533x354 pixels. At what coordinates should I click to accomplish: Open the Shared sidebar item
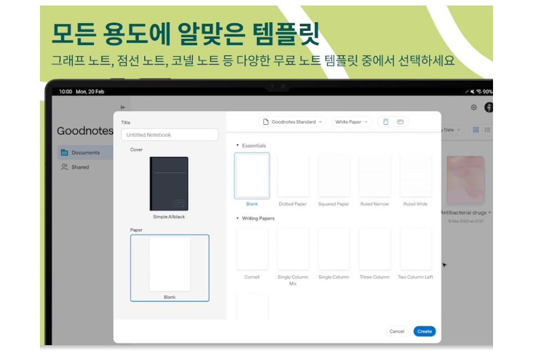coord(86,167)
